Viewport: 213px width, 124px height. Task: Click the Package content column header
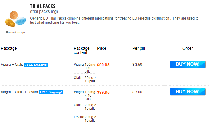click(82, 50)
